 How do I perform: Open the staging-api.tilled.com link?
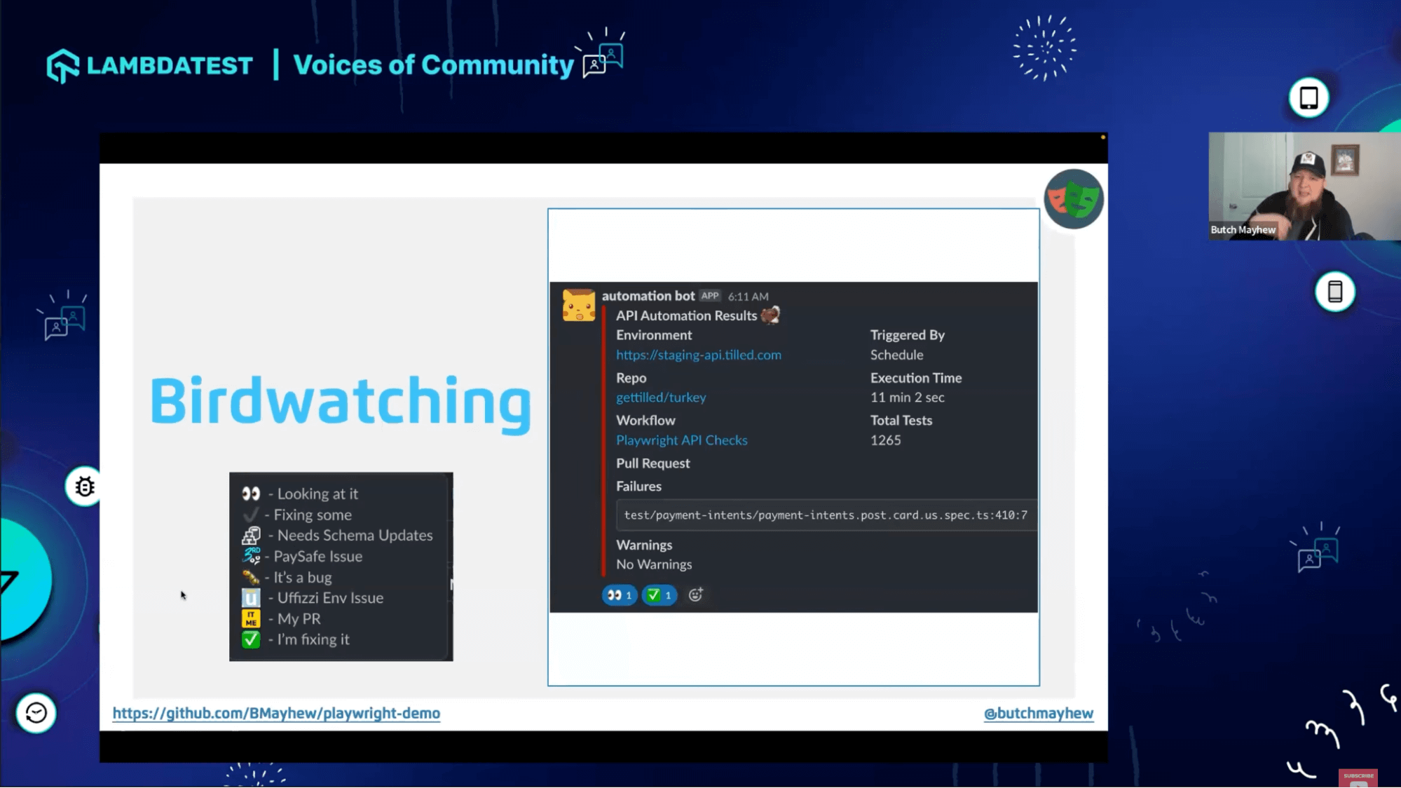click(x=698, y=355)
